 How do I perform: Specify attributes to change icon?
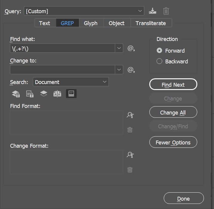[130, 155]
